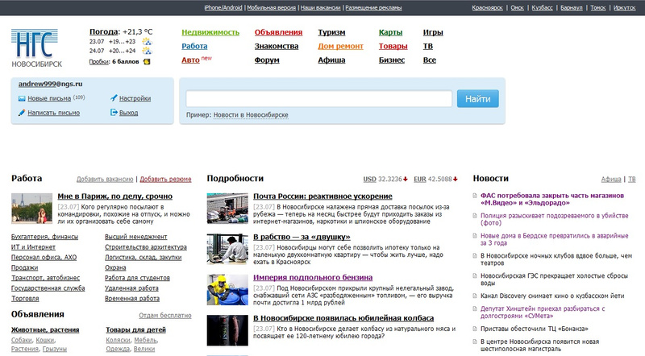
Task: Click the USD exchange rate link
Action: 370,179
